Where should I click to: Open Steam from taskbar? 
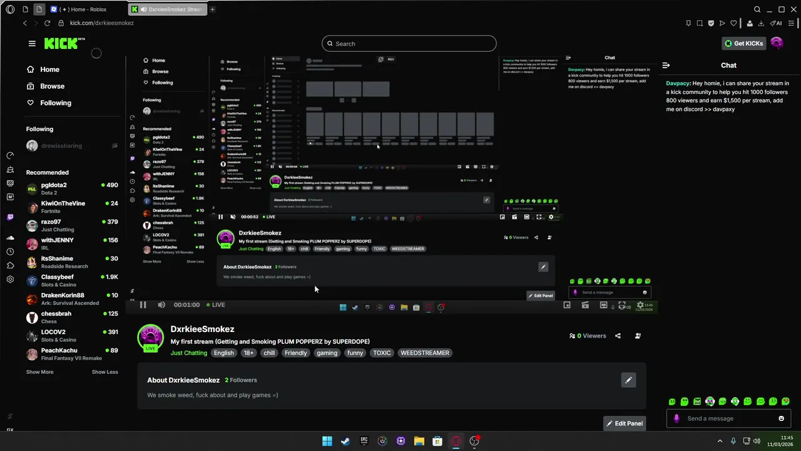click(345, 441)
